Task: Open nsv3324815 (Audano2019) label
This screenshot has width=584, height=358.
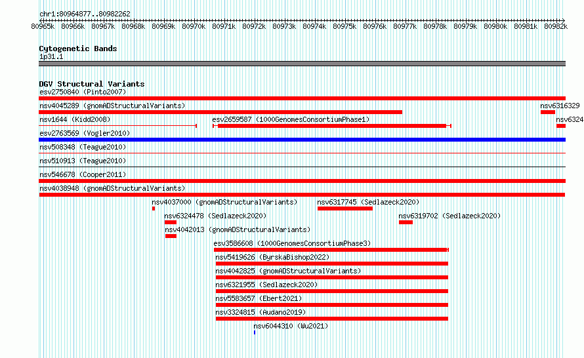Action: click(261, 312)
